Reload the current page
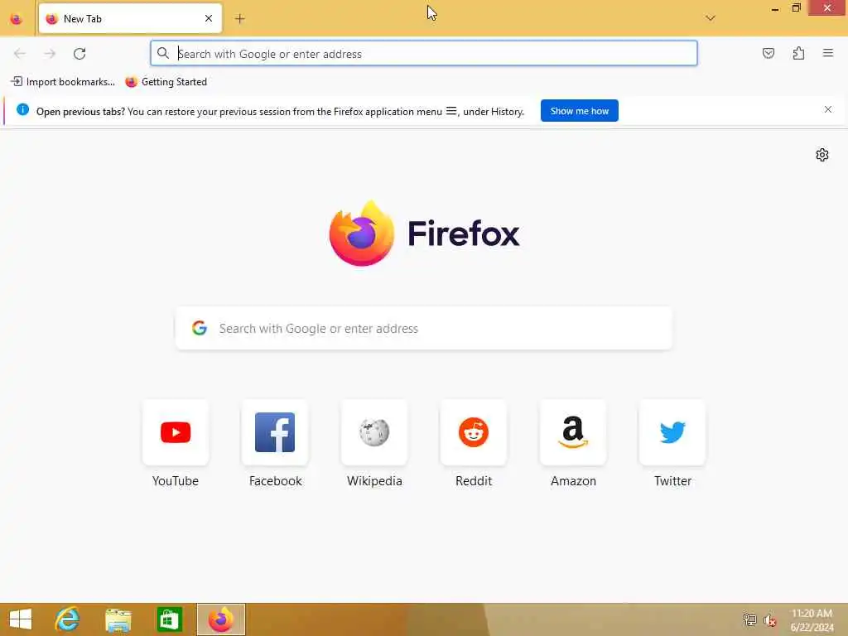This screenshot has width=848, height=636. tap(79, 54)
